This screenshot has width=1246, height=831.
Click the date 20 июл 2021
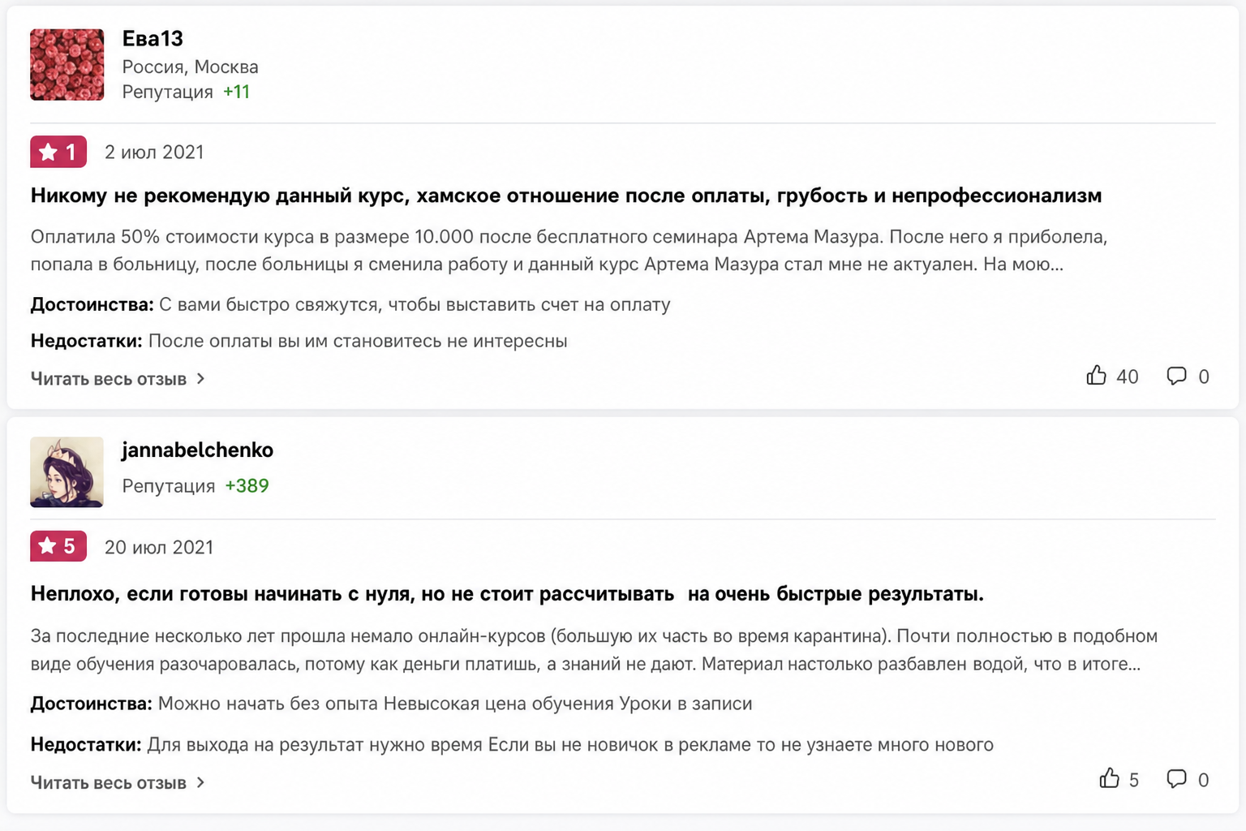159,547
